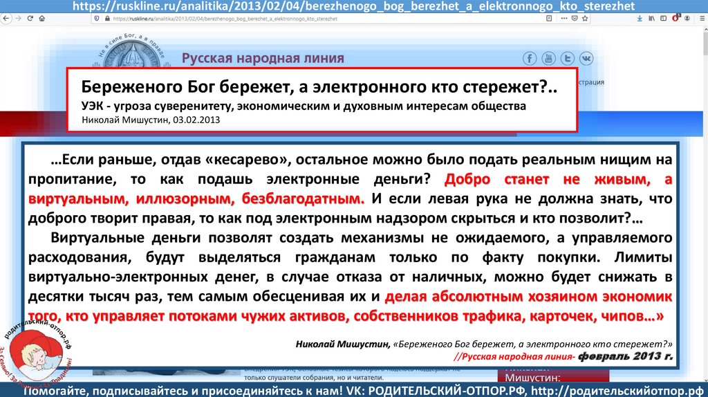The width and height of the screenshot is (708, 397).
Task: Go forward with the forward arrow
Action: click(x=18, y=19)
